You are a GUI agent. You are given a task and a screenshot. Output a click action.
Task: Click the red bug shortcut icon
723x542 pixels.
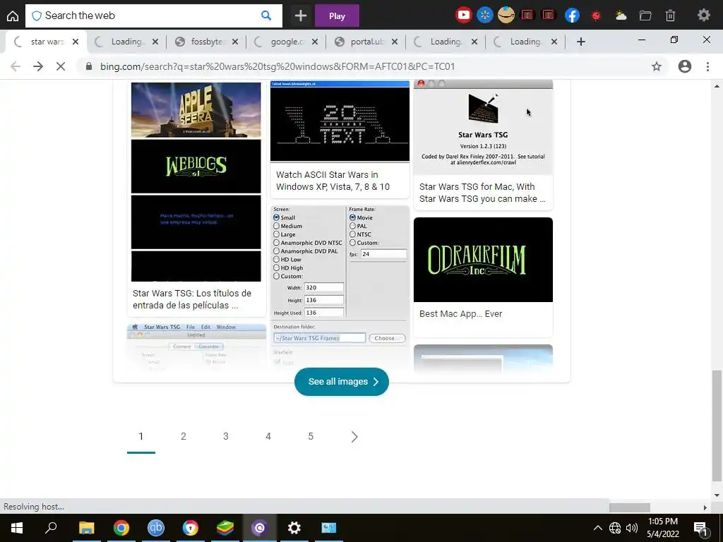click(x=596, y=16)
